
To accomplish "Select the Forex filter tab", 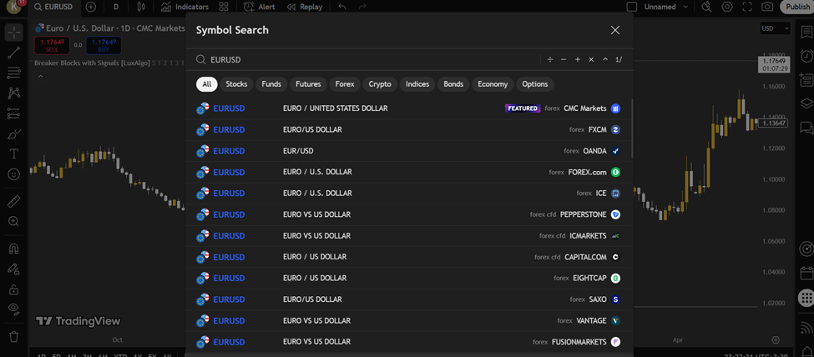I will pos(345,84).
